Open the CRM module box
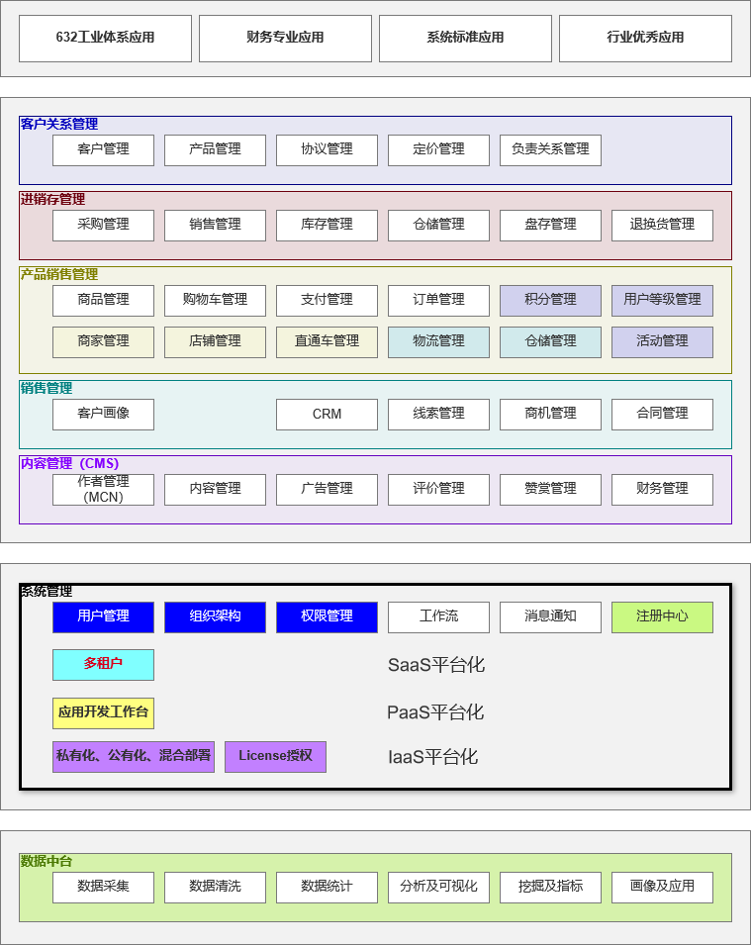 [327, 415]
